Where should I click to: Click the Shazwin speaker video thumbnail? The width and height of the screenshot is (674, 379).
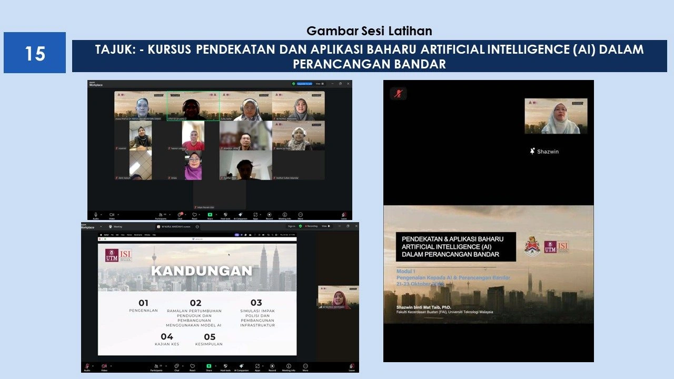(x=556, y=116)
